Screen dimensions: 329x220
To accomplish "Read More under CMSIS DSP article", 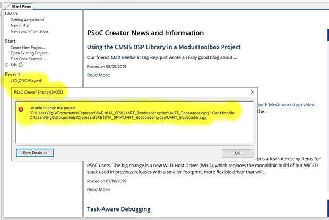I will [x=98, y=75].
